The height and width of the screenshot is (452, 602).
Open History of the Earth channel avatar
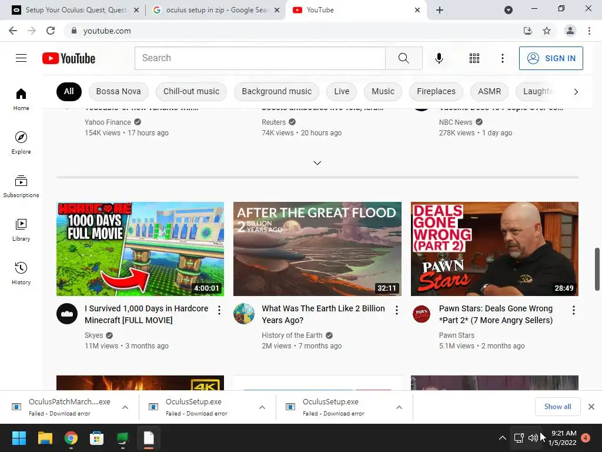tap(244, 314)
